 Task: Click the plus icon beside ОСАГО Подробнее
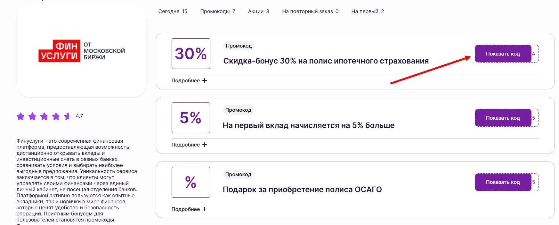pyautogui.click(x=205, y=209)
